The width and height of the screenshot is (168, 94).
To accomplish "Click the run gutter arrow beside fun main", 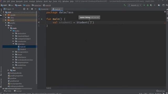I will click(x=42, y=19).
